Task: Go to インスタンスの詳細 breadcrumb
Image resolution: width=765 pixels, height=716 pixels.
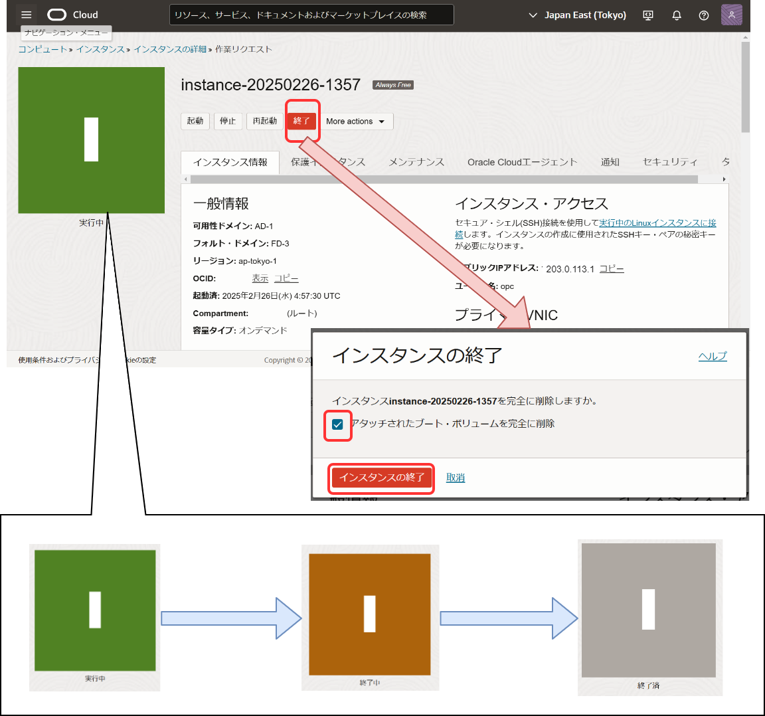Action: click(170, 49)
